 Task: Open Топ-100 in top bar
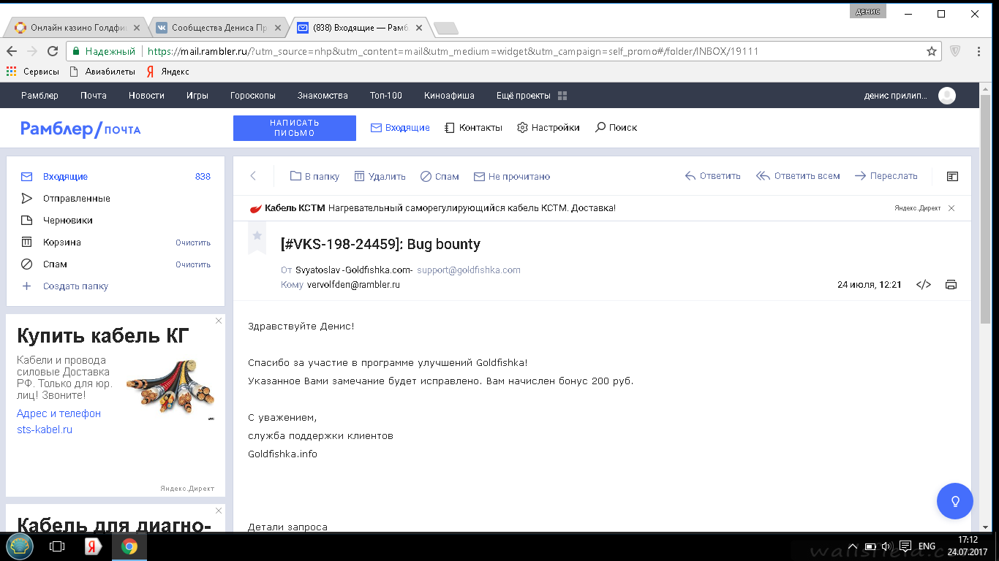tap(386, 96)
